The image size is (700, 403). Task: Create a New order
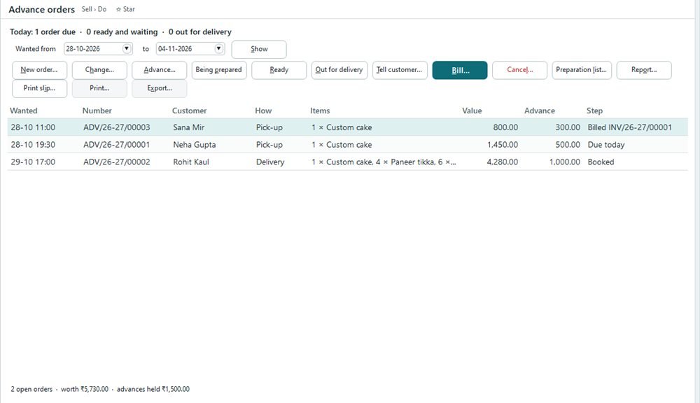[39, 70]
